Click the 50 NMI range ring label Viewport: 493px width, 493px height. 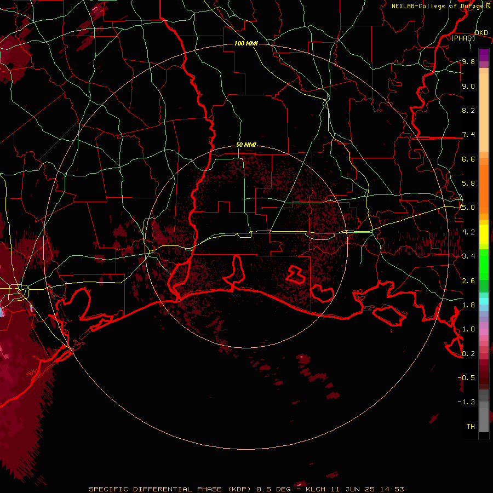[x=246, y=145]
